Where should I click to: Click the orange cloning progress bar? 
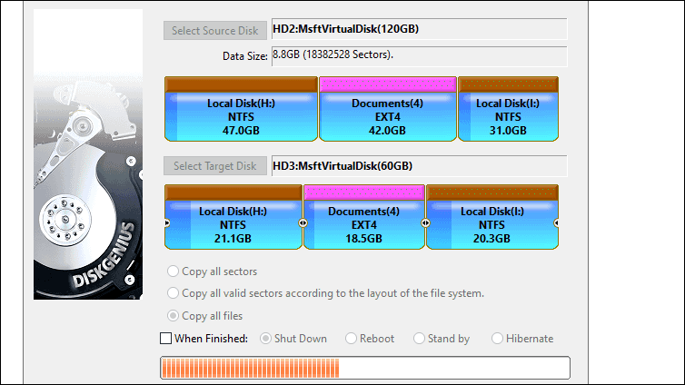click(x=365, y=368)
